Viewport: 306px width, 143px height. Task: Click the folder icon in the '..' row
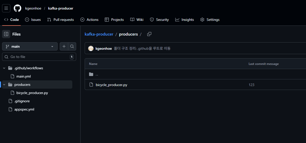click(91, 74)
